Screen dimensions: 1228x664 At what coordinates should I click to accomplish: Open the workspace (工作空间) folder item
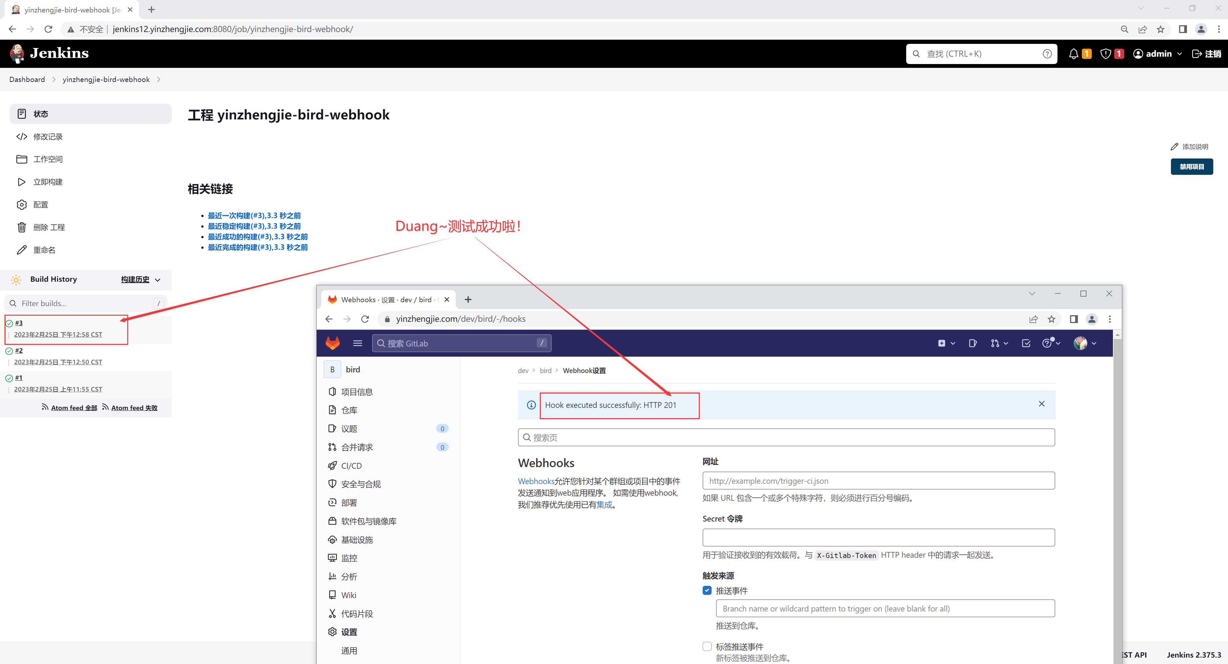tap(48, 159)
